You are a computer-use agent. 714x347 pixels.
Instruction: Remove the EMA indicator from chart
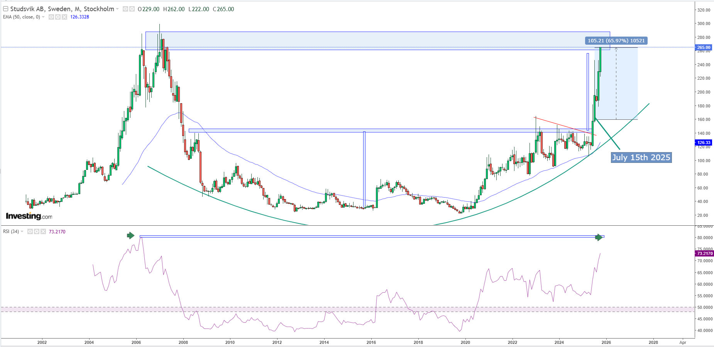[64, 17]
